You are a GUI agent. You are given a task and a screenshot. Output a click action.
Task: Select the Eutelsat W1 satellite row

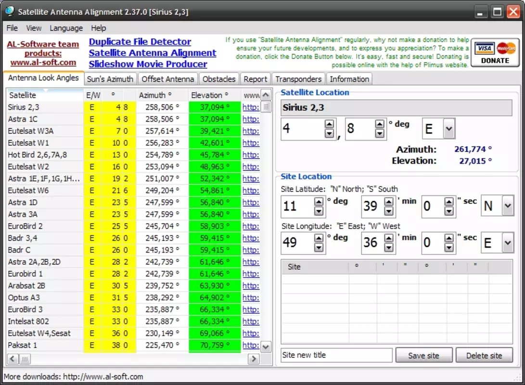[133, 143]
